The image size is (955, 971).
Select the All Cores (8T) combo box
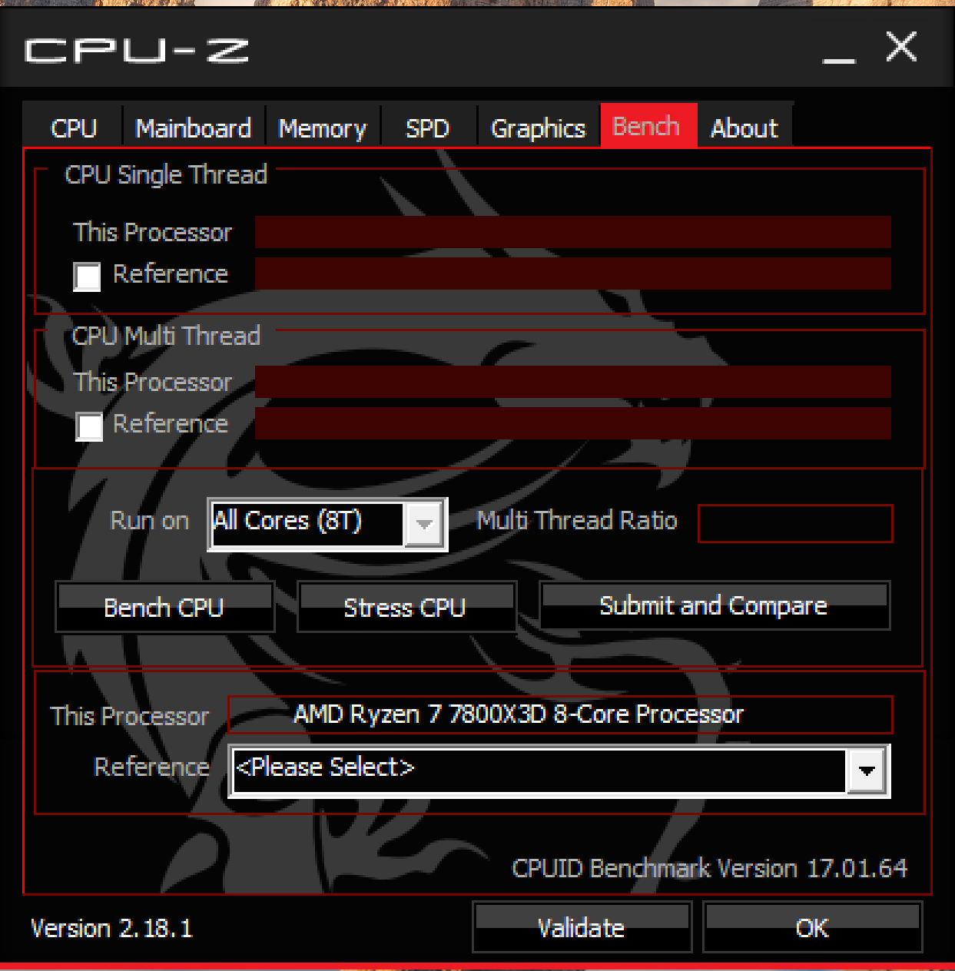(327, 525)
